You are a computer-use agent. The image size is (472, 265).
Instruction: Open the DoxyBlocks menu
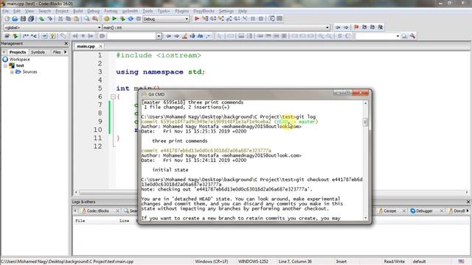(204, 11)
